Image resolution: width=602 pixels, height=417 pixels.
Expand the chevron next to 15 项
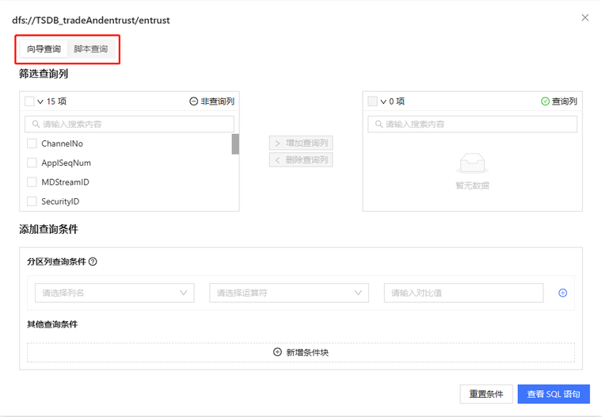pyautogui.click(x=40, y=102)
